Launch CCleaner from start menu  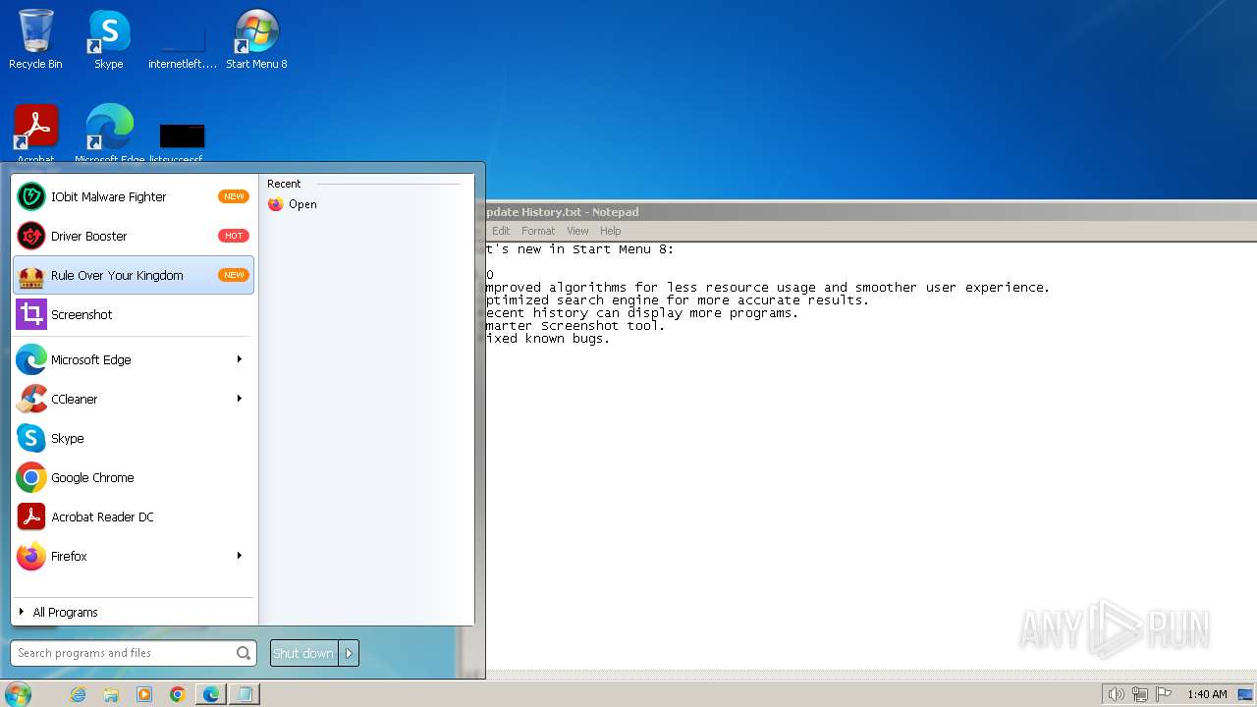[x=133, y=399]
